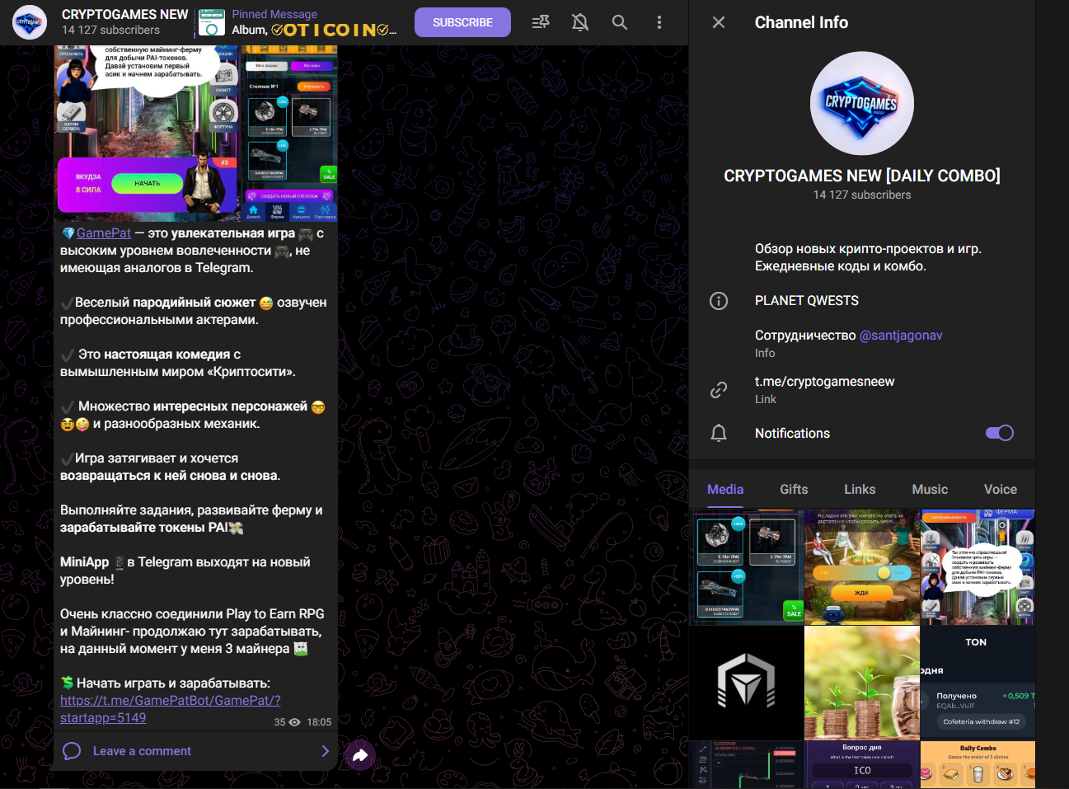Screen dimensions: 1069x789
Task: Open the silver shield logo thumbnail
Action: coord(747,683)
